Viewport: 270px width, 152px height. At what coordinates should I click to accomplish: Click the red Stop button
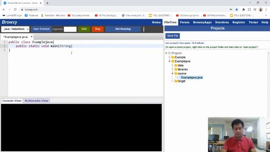[97, 29]
